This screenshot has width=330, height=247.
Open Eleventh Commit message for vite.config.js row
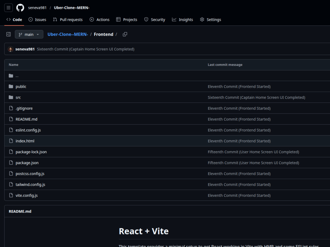click(239, 196)
